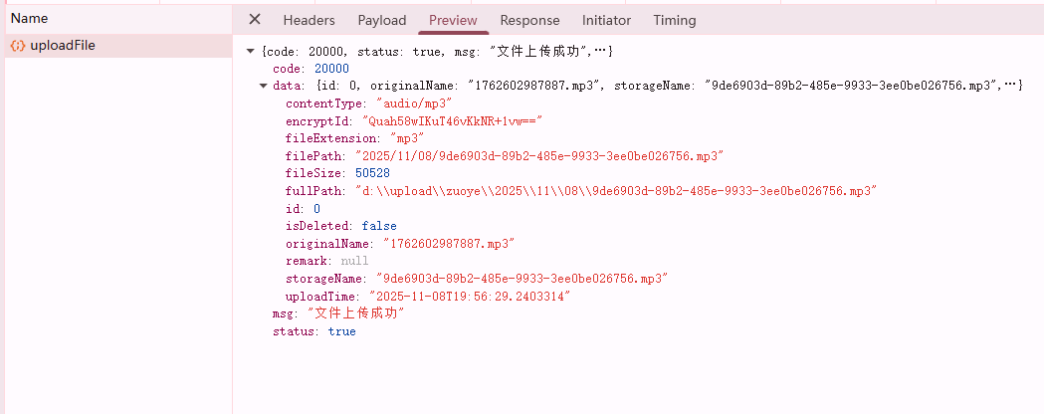The image size is (1044, 414).
Task: Show the Timing tab
Action: 675,20
